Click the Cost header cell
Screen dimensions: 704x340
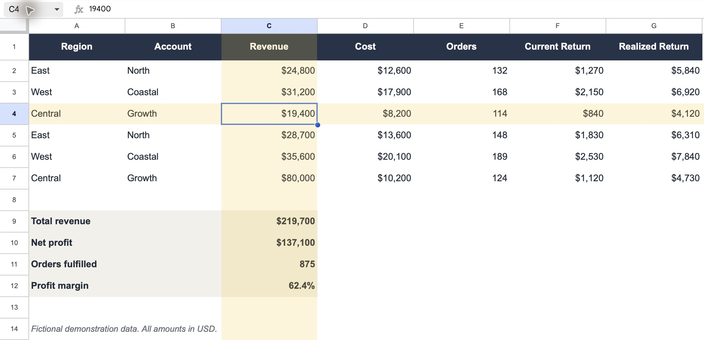pos(365,47)
